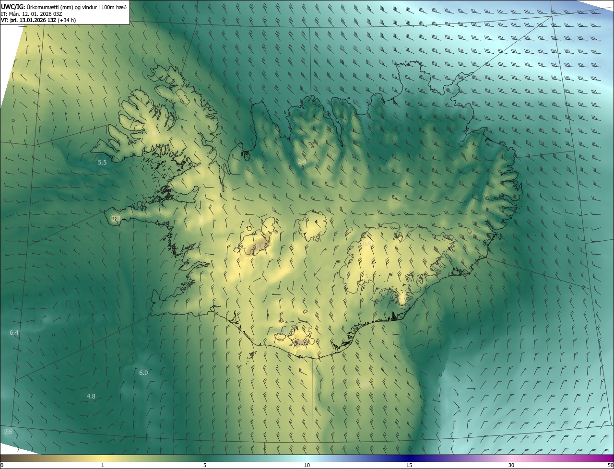Click the '30' label on the color scale
Viewport: 614px width, 469px height.
click(511, 465)
